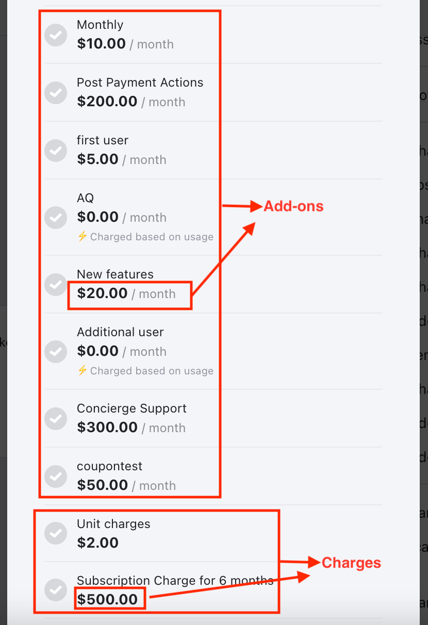The width and height of the screenshot is (428, 625).
Task: Click the lightning icon under Additional user
Action: tap(82, 371)
